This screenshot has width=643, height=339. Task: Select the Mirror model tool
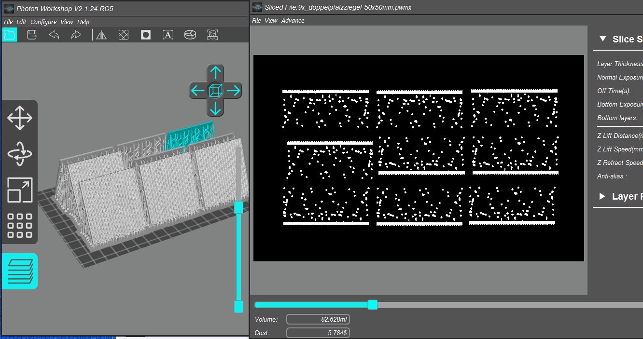click(x=101, y=35)
